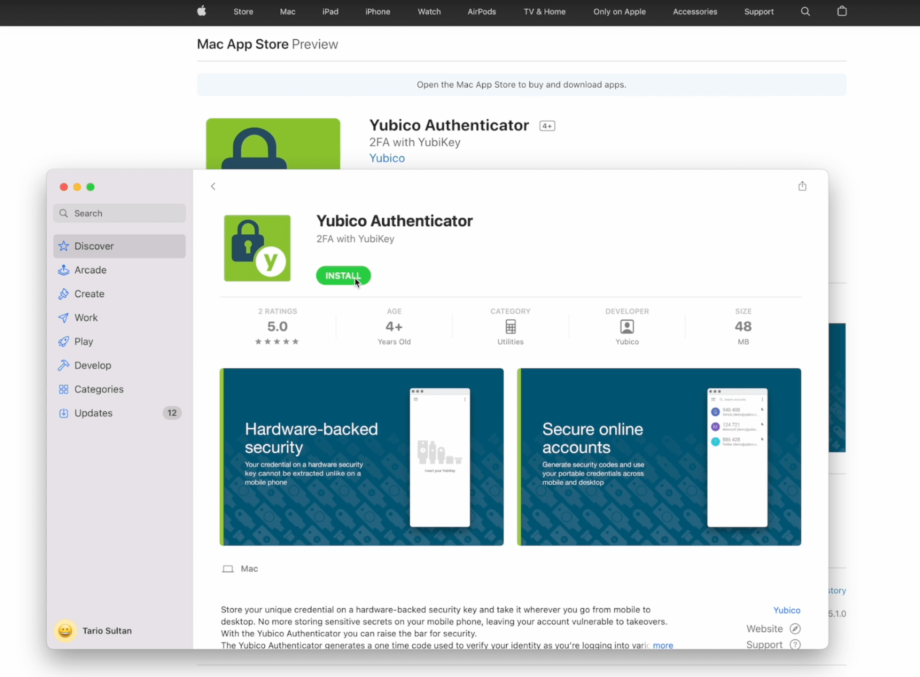The height and width of the screenshot is (677, 920).
Task: Click the Work paper plane icon
Action: (63, 318)
